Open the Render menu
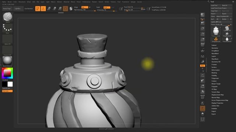This screenshot has width=236, height=132. 94,2
